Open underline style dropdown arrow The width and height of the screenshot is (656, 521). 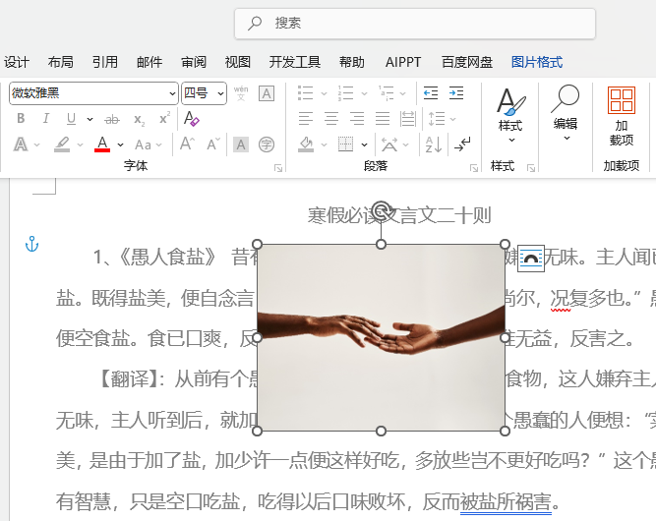89,119
